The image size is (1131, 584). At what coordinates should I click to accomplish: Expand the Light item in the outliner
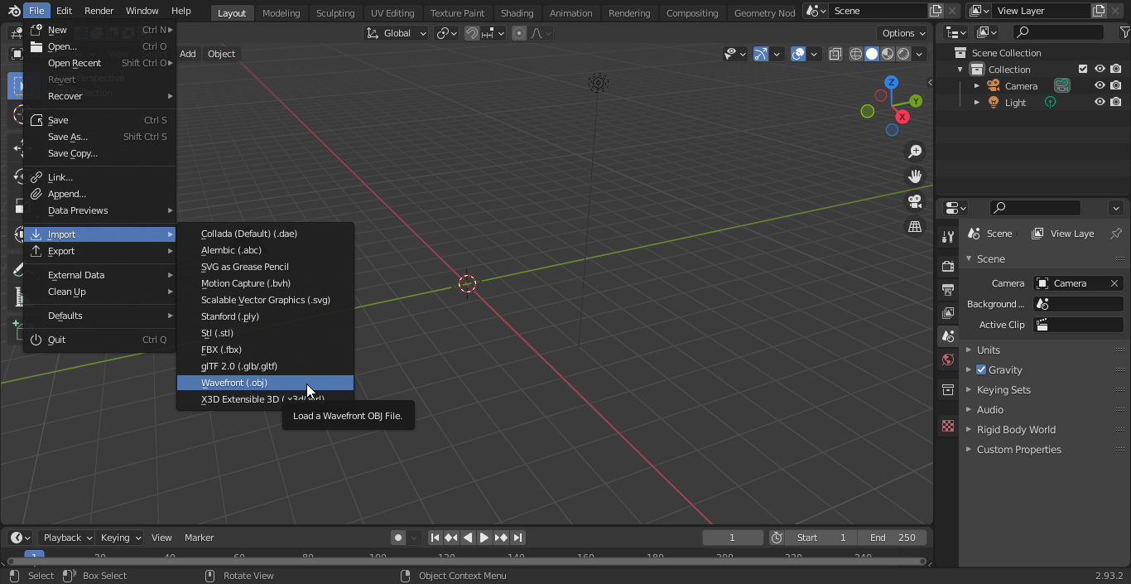977,103
